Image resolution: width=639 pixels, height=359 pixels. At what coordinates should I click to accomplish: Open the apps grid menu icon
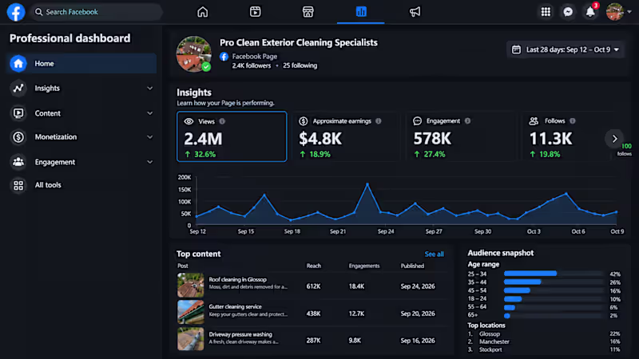[x=546, y=12]
